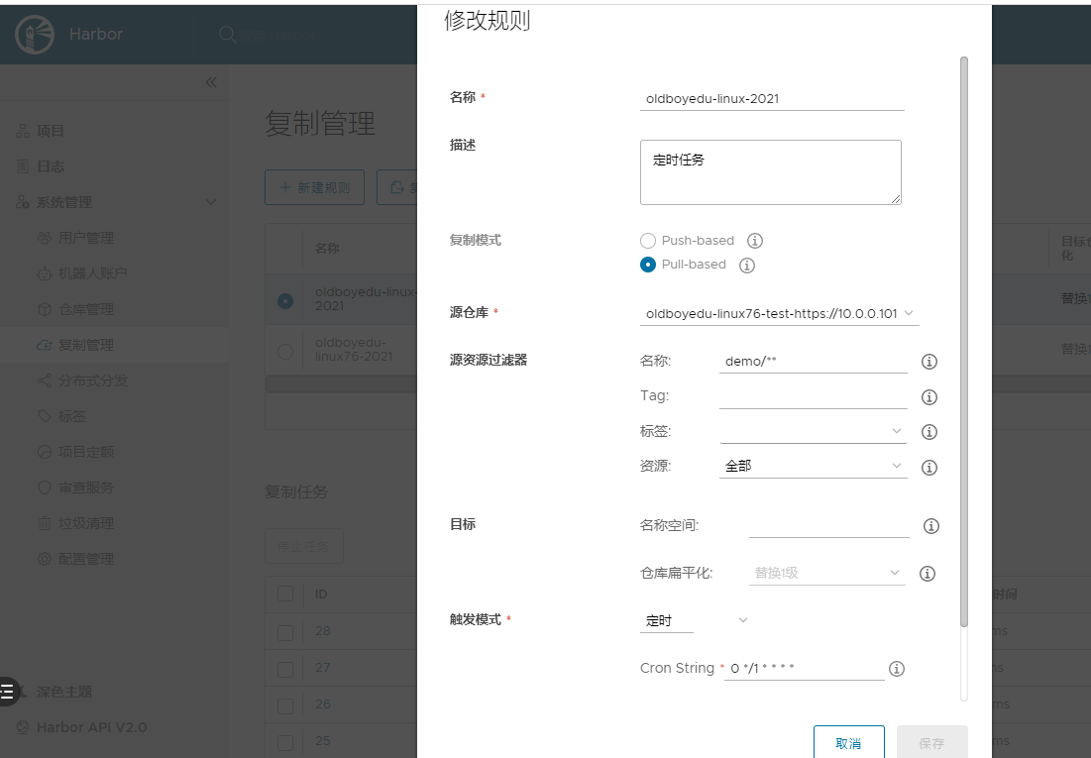The width and height of the screenshot is (1091, 758).
Task: Click the 名称 input field oldboyedu-linux-2021
Action: click(772, 98)
